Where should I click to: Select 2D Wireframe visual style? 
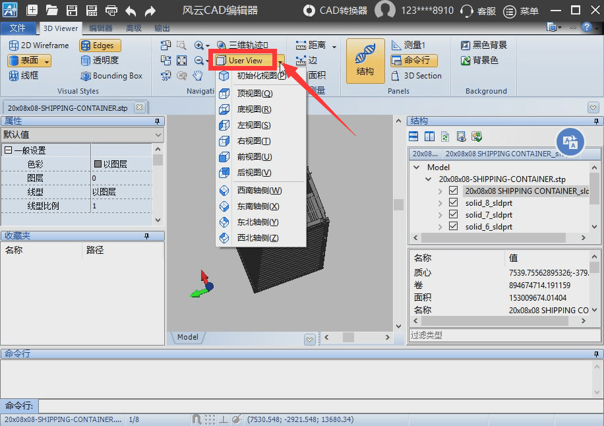coord(38,46)
